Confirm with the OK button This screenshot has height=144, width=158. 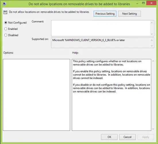109,137
